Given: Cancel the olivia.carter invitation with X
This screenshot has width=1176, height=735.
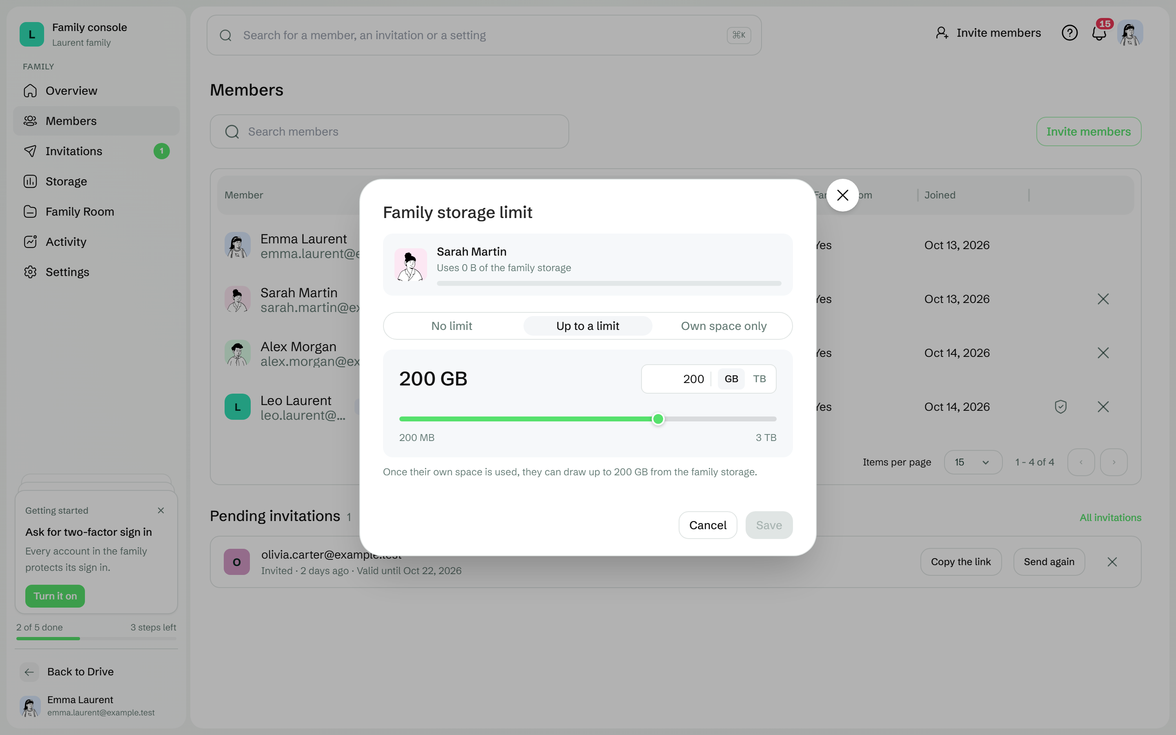Looking at the screenshot, I should [x=1112, y=562].
